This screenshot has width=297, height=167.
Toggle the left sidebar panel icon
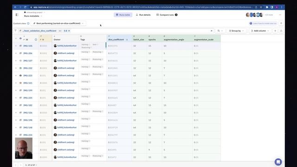coord(17,15)
